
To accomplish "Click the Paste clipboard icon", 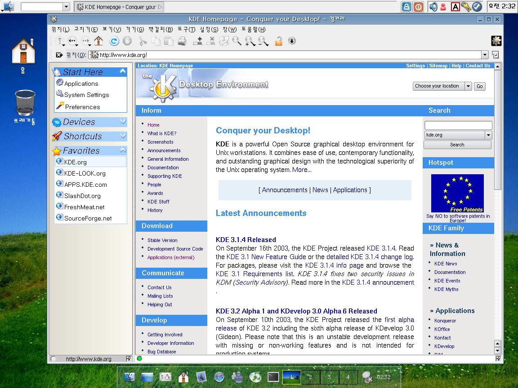I will [x=169, y=41].
